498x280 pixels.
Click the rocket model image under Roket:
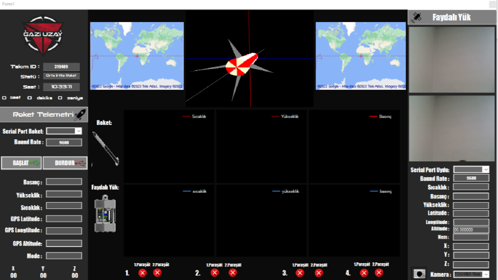(x=106, y=149)
